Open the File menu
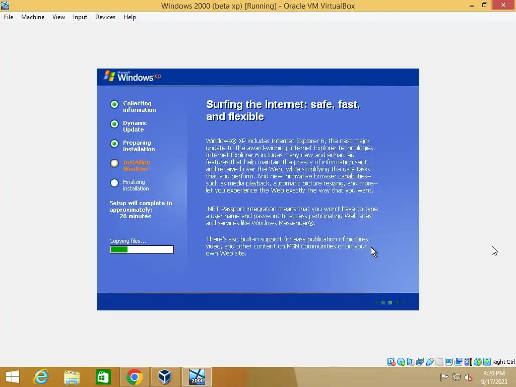Screen dimensions: 516x387 click(9, 17)
